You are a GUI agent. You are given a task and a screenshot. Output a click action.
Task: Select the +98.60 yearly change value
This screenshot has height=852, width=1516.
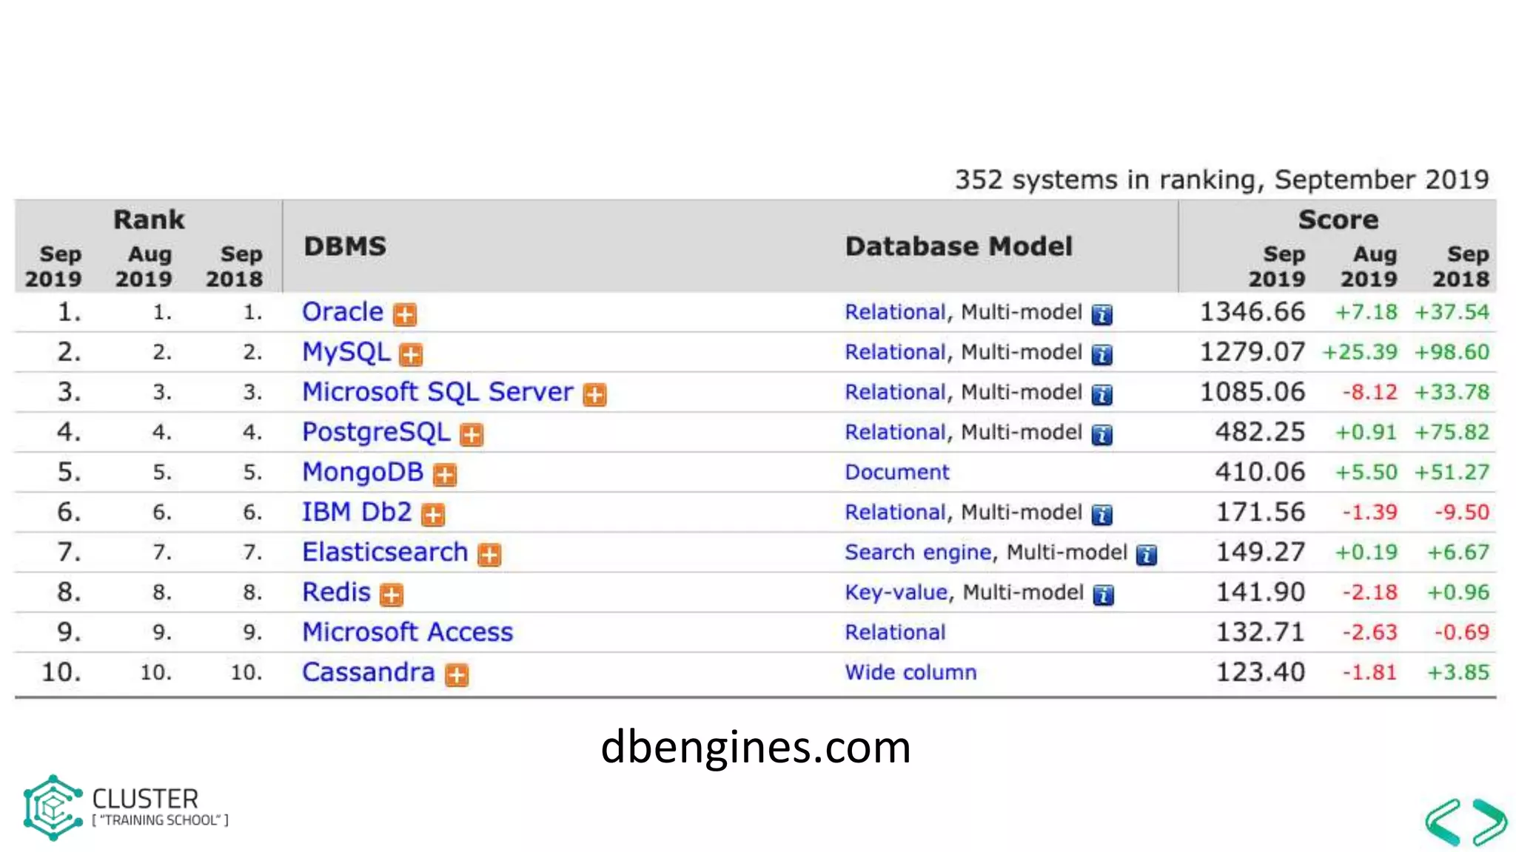pos(1452,352)
